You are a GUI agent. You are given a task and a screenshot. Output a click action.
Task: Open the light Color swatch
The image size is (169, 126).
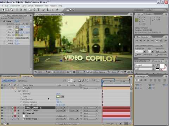[x=58, y=97]
